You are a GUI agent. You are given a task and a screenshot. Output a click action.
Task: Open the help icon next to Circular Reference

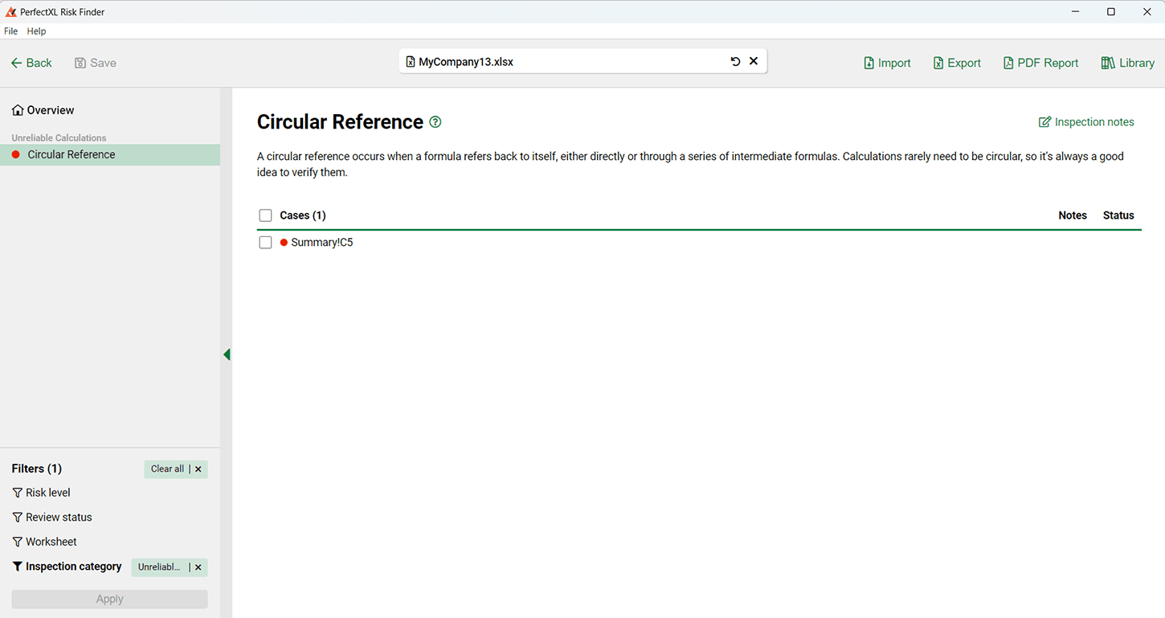pyautogui.click(x=435, y=122)
